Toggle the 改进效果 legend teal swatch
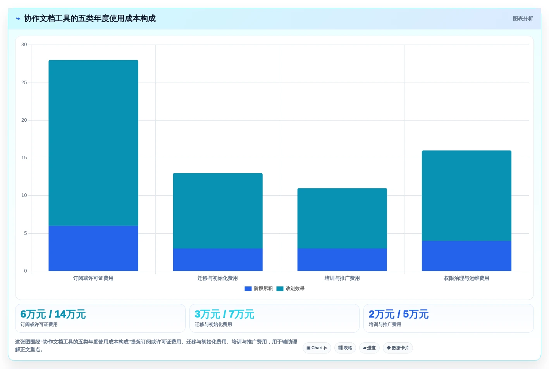Viewport: 549px width, 369px height. [280, 289]
